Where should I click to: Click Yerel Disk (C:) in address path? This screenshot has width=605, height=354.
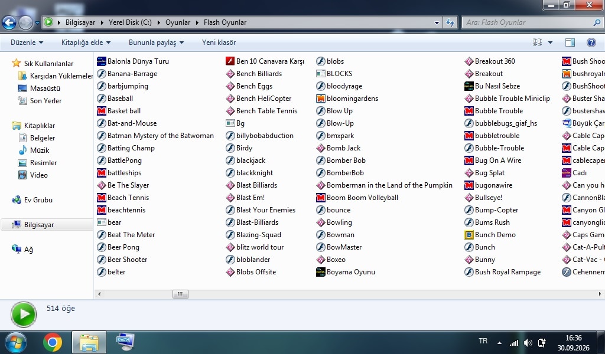pos(130,22)
